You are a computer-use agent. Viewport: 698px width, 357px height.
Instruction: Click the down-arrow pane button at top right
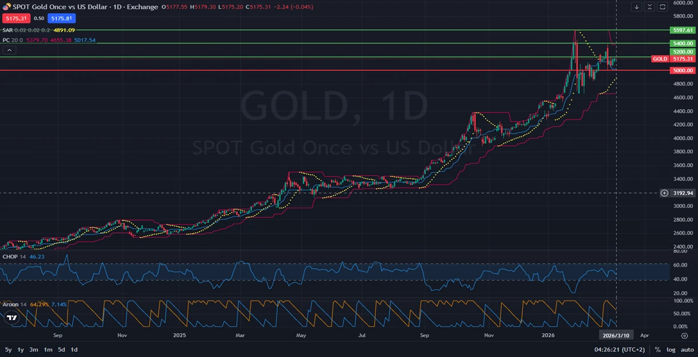(x=636, y=7)
